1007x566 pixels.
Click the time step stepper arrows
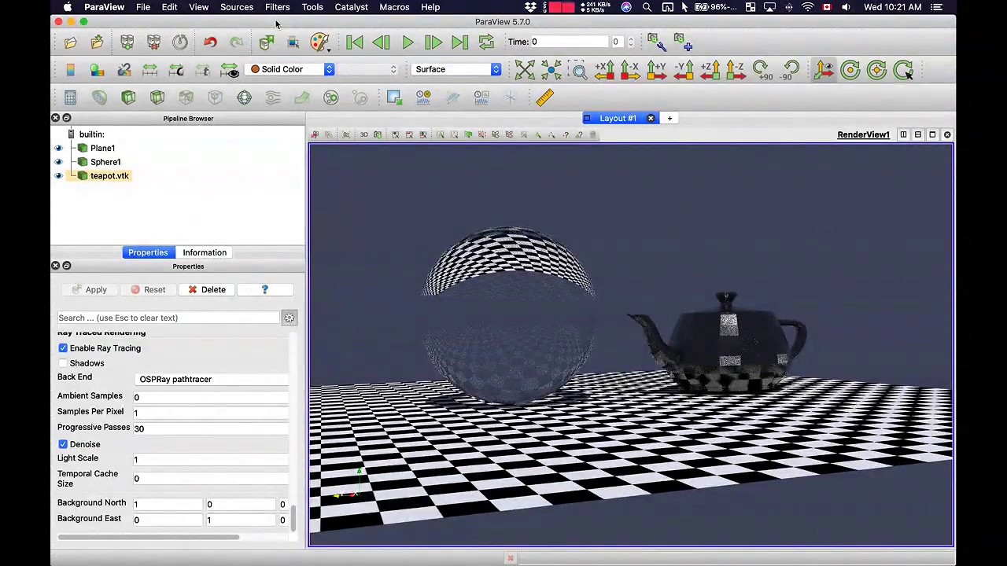630,42
